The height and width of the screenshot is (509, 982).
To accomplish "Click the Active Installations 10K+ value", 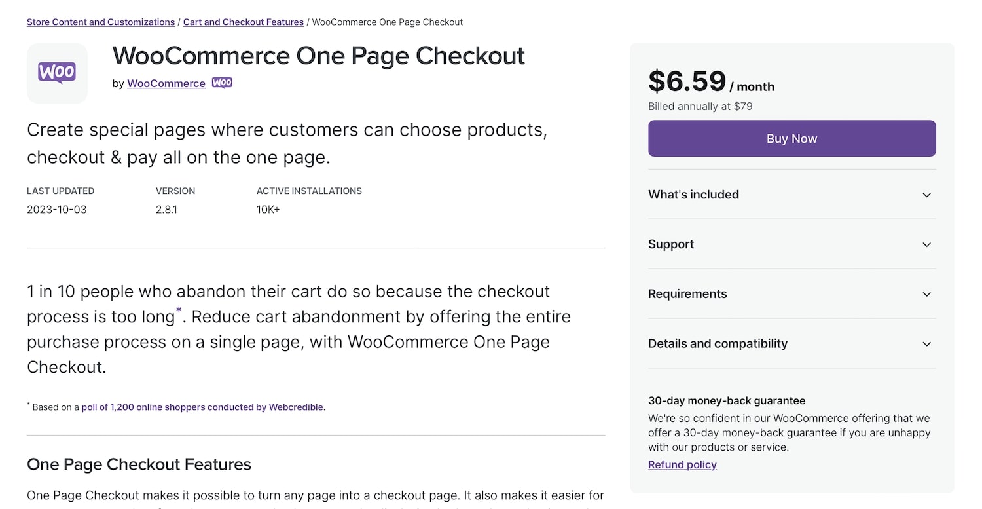I will pyautogui.click(x=268, y=209).
